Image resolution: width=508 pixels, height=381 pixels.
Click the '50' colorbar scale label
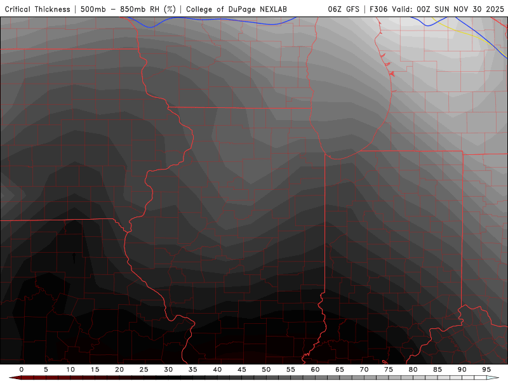(x=266, y=370)
